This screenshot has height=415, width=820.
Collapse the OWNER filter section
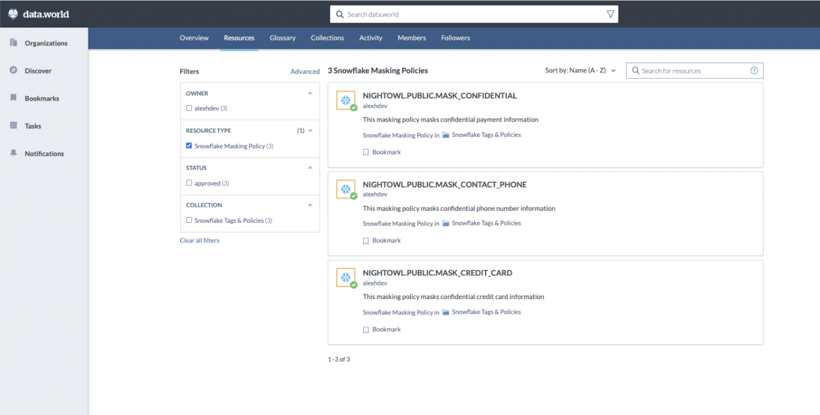[x=310, y=94]
